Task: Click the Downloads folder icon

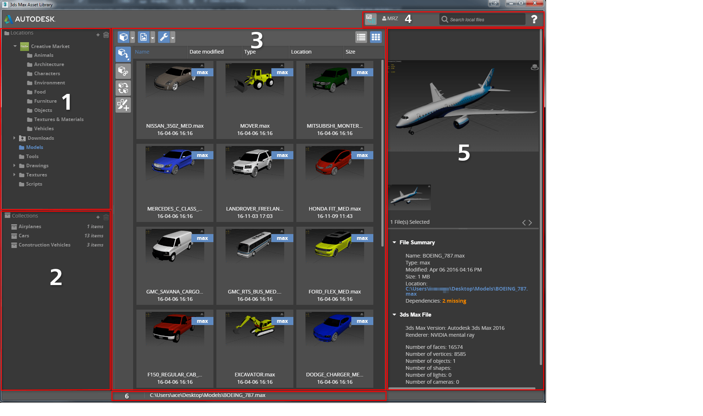Action: coord(22,138)
